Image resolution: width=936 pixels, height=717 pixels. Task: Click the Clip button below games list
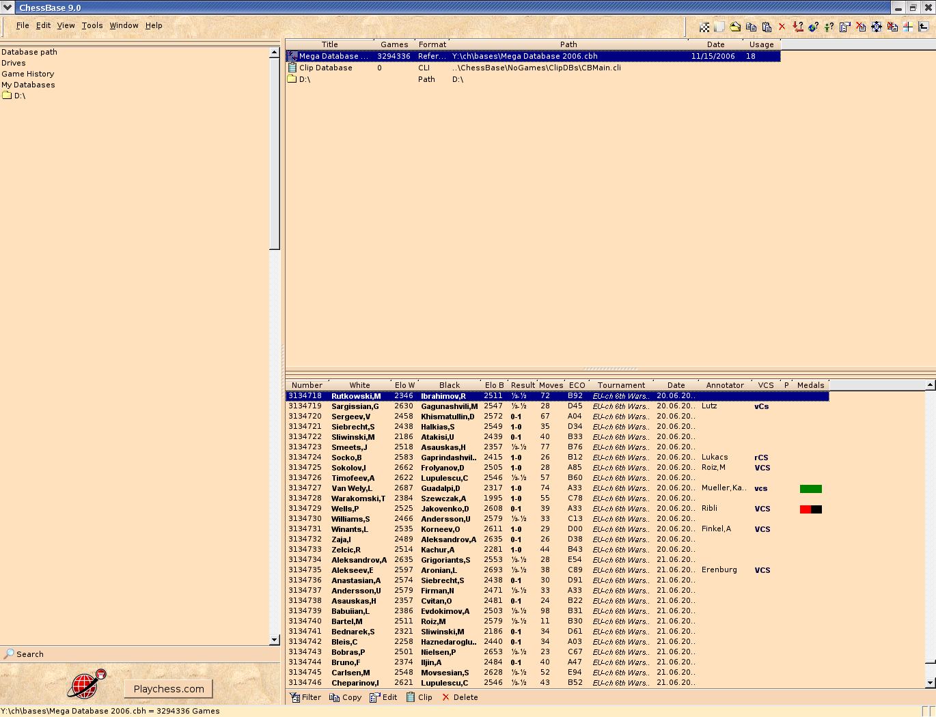tap(419, 697)
